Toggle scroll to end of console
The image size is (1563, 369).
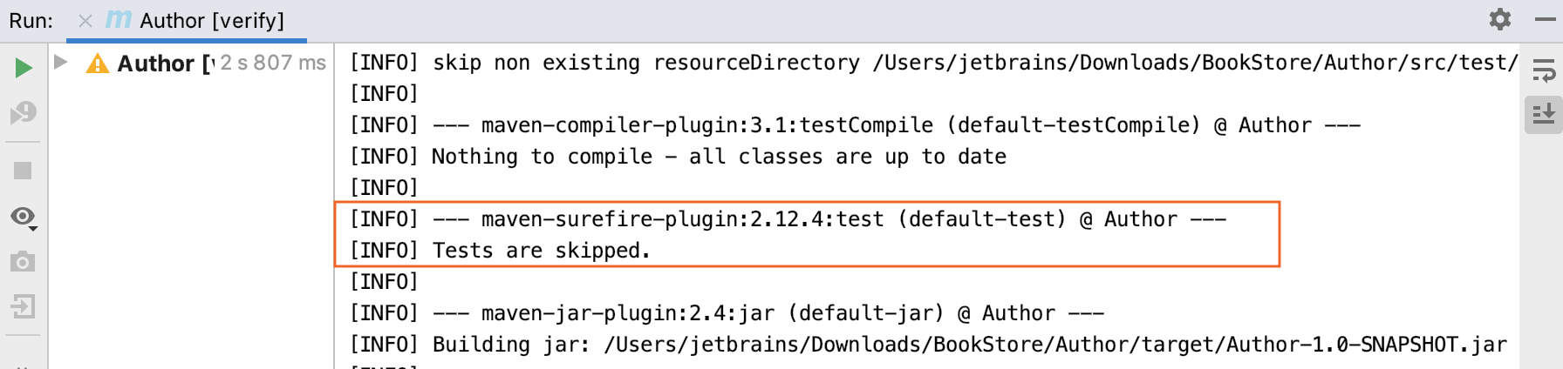click(1543, 115)
